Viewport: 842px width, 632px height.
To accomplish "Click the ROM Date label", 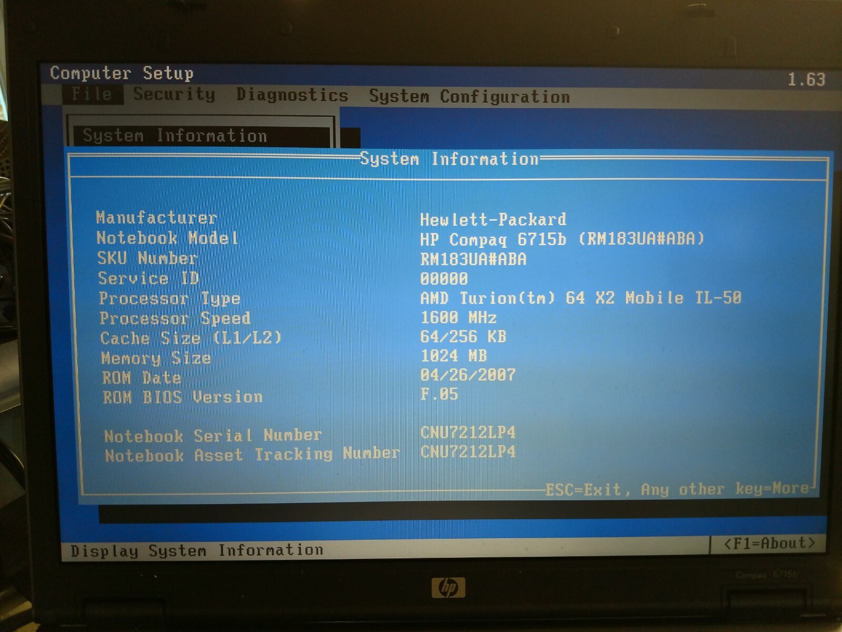I will point(142,378).
